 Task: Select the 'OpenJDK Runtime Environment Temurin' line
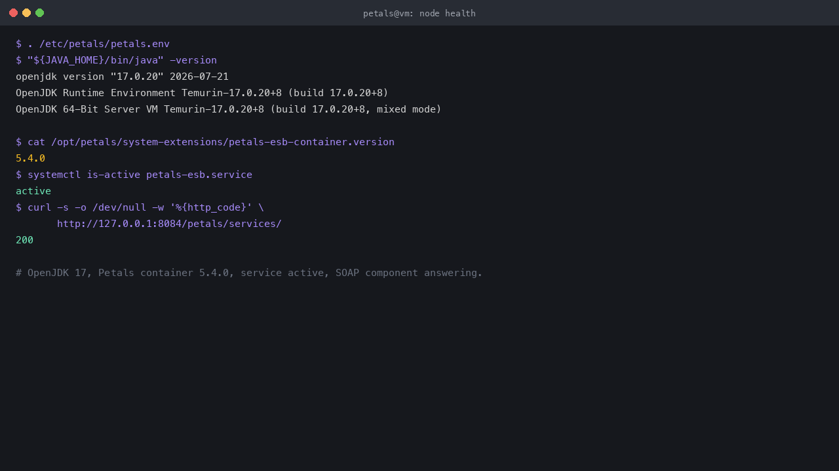[202, 93]
